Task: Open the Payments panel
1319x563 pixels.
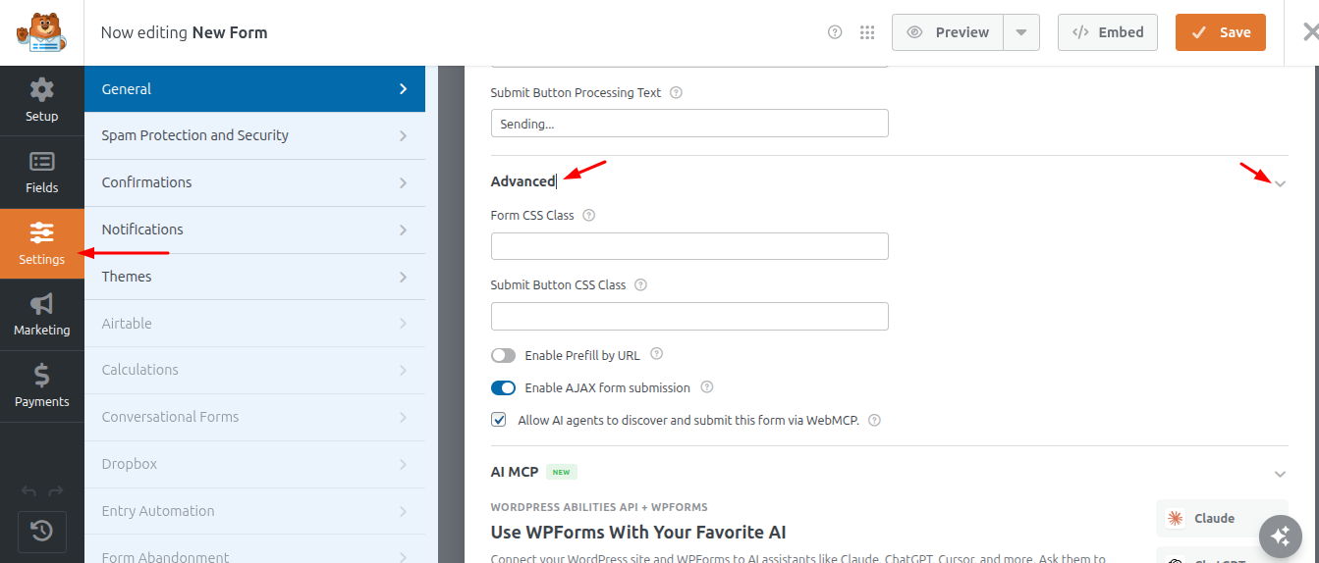Action: 42,386
